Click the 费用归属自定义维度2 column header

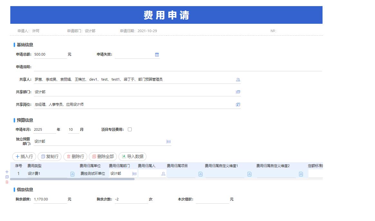(x=273, y=166)
